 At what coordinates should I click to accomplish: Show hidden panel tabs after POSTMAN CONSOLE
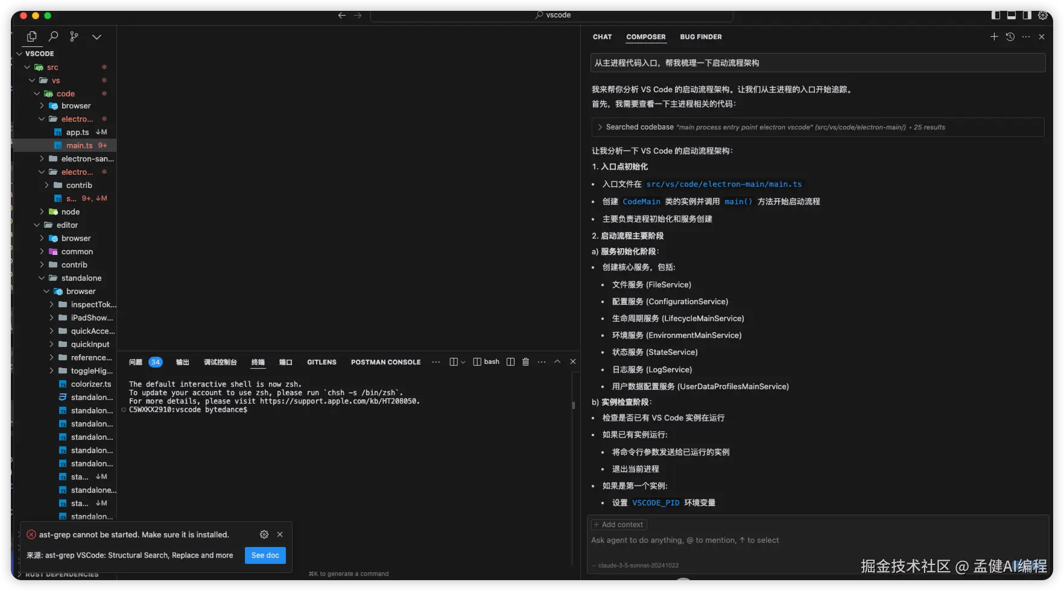(x=436, y=362)
